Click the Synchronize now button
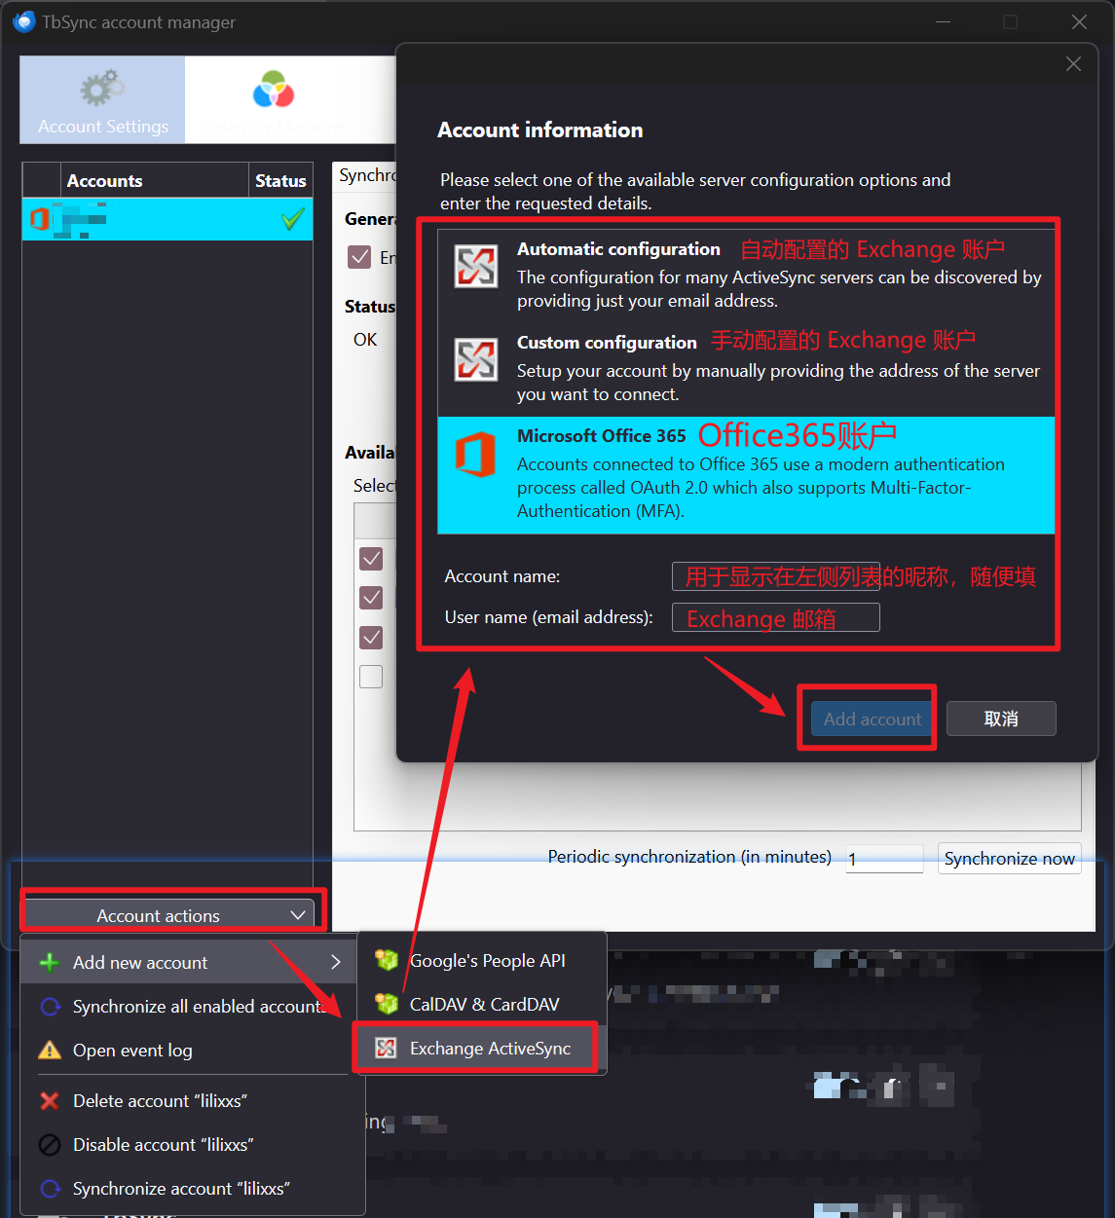This screenshot has width=1115, height=1218. pyautogui.click(x=1009, y=859)
